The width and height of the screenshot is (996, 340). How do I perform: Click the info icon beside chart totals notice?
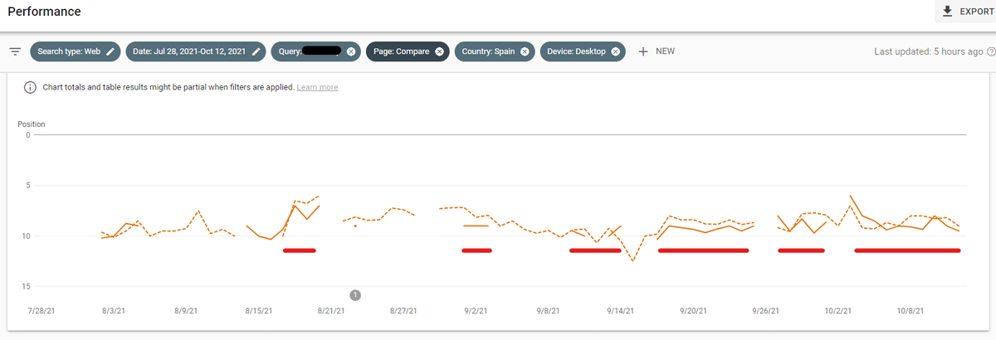point(30,87)
